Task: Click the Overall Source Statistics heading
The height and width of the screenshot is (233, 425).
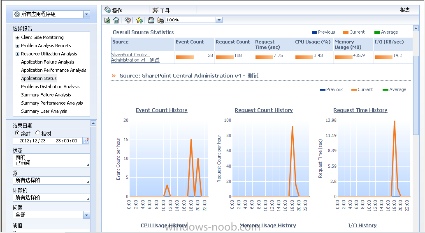Action: click(x=143, y=32)
